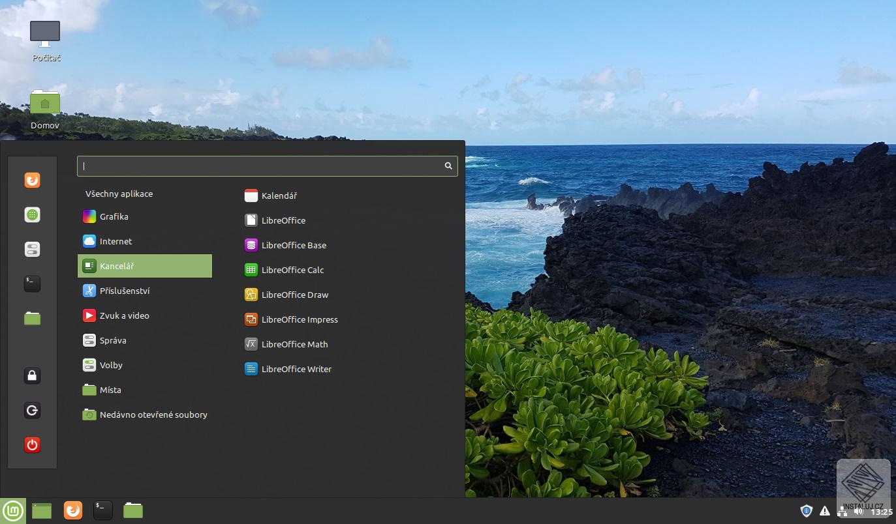
Task: Open the volume control in the tray
Action: coord(857,511)
